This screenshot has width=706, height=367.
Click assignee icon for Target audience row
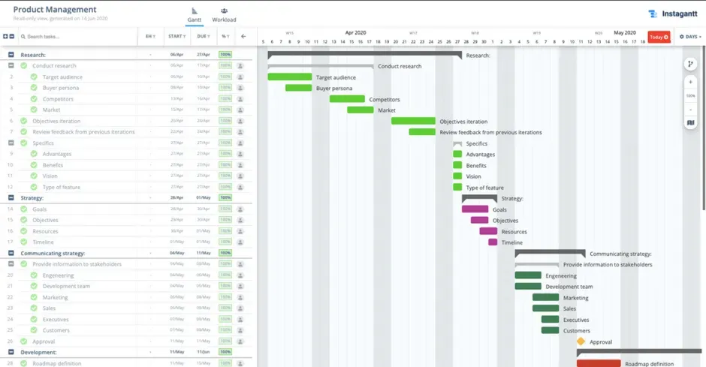pyautogui.click(x=240, y=77)
